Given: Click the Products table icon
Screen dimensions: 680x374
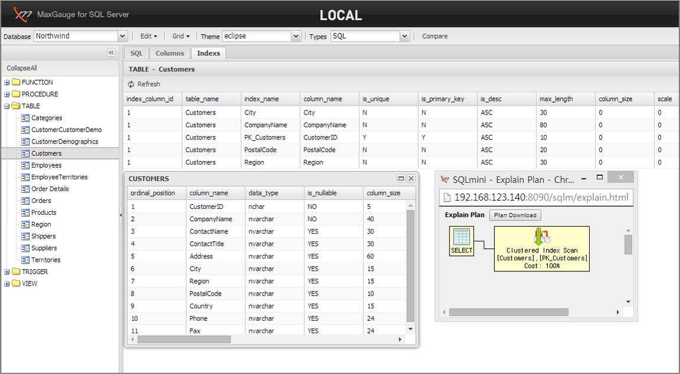Looking at the screenshot, I should pos(25,212).
